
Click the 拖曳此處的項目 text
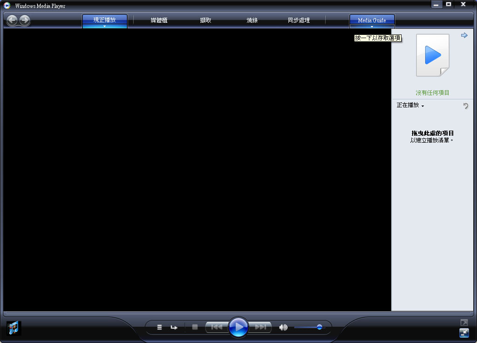[433, 133]
